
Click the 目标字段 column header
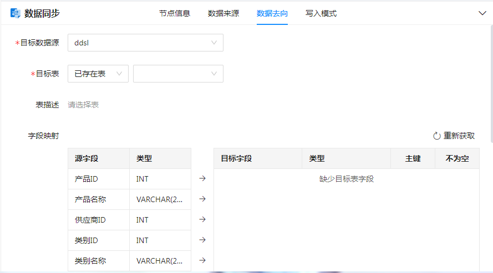coord(236,158)
